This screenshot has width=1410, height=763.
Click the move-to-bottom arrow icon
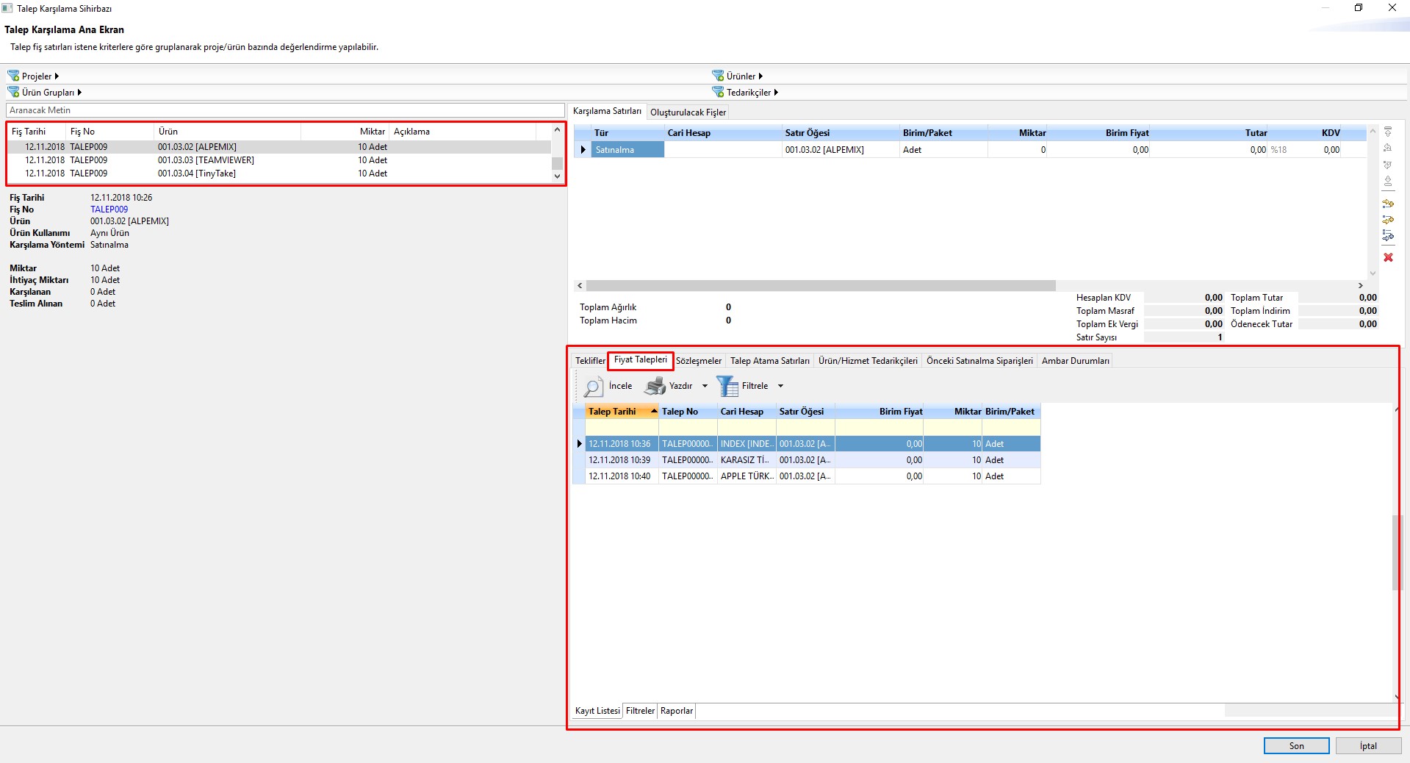(1388, 181)
